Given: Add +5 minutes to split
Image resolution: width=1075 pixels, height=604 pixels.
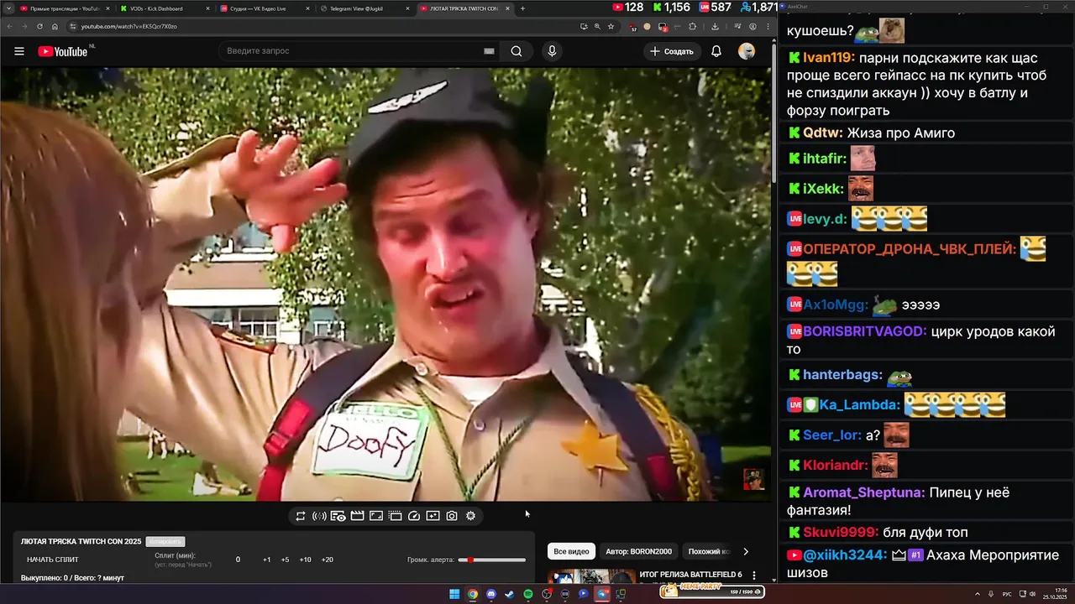Looking at the screenshot, I should [x=286, y=560].
